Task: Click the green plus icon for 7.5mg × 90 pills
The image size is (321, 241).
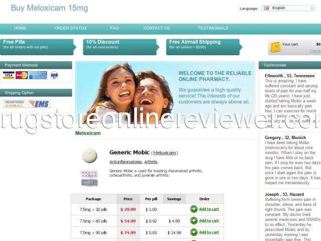Action: [x=194, y=232]
